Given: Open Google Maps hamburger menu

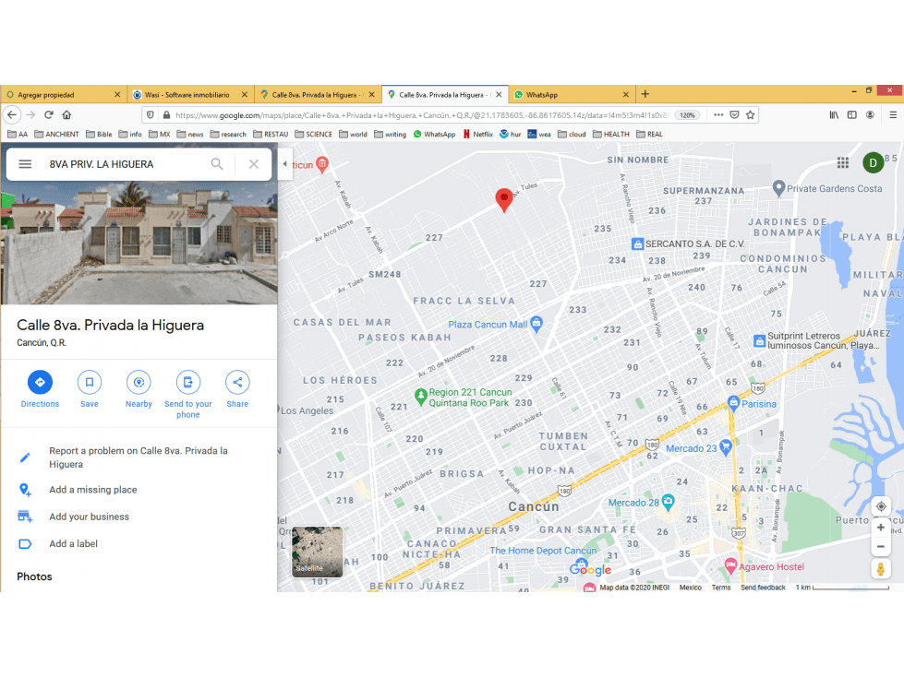Looking at the screenshot, I should 25,164.
